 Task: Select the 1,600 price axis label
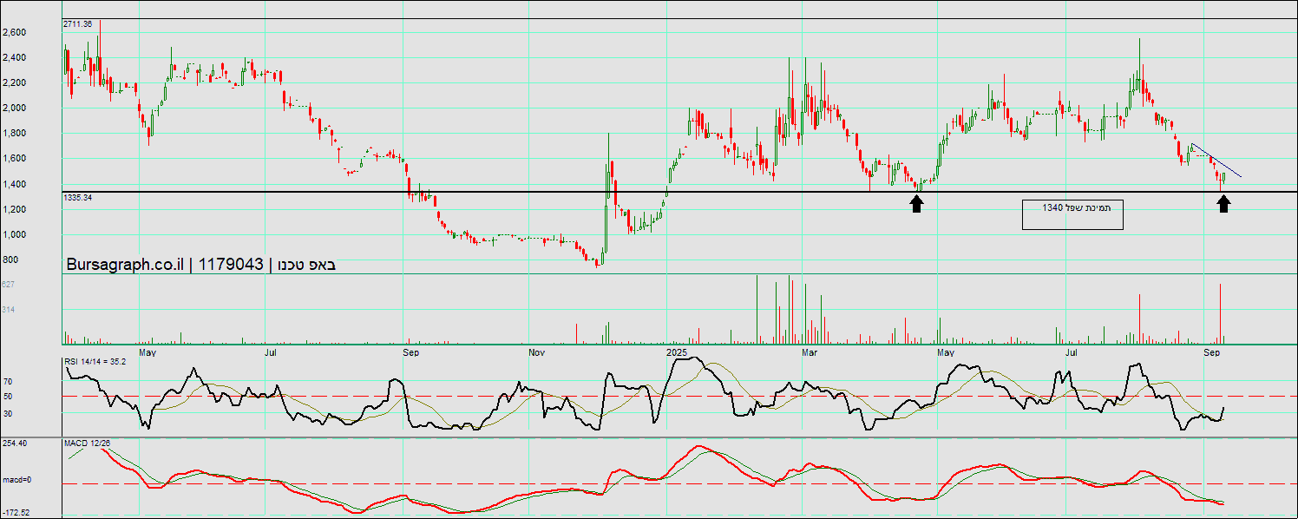pyautogui.click(x=14, y=159)
